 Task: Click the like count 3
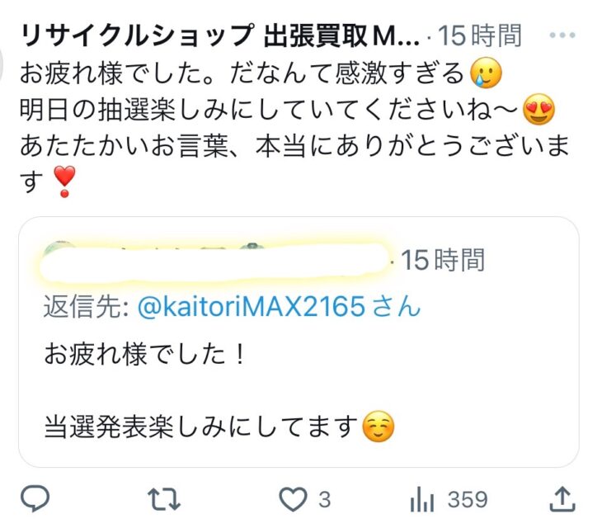coord(324,500)
